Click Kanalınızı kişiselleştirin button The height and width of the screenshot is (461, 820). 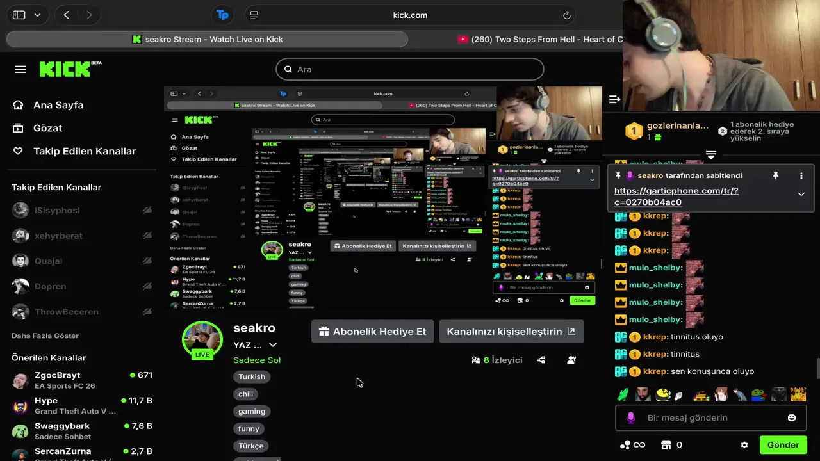point(511,331)
